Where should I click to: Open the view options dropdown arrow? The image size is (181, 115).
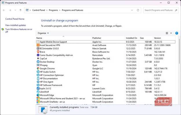tap(171, 33)
